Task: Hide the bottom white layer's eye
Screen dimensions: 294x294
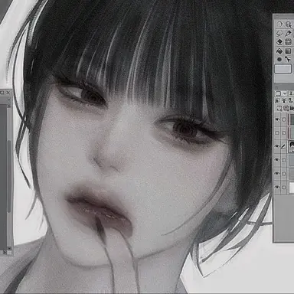Action: coord(277,188)
